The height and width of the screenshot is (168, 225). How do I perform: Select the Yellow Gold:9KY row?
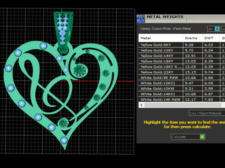pos(182,45)
